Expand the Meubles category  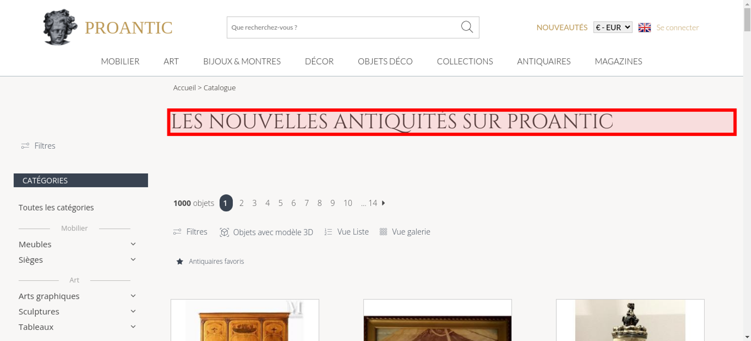click(x=133, y=244)
